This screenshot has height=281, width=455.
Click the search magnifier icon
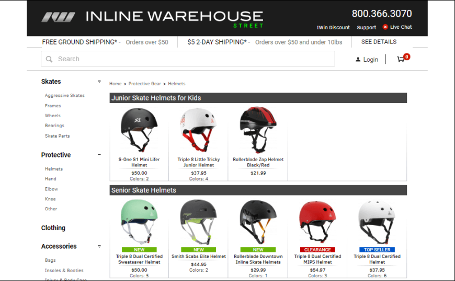(49, 59)
